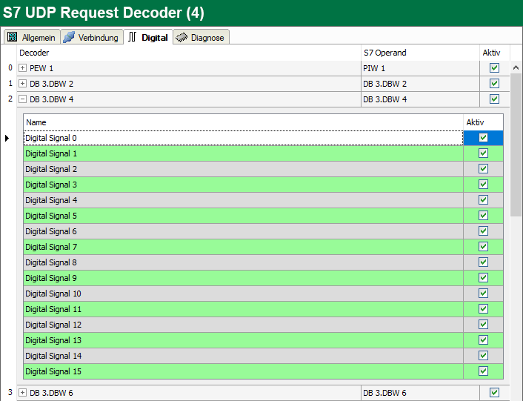The width and height of the screenshot is (523, 401).
Task: Select the Digital Signal 4 name cell
Action: coord(243,200)
